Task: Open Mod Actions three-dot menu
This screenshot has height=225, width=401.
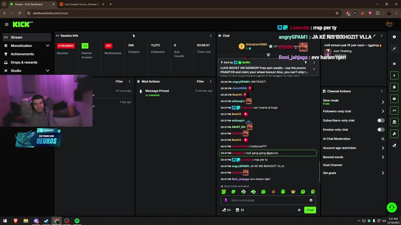Action: pos(211,82)
